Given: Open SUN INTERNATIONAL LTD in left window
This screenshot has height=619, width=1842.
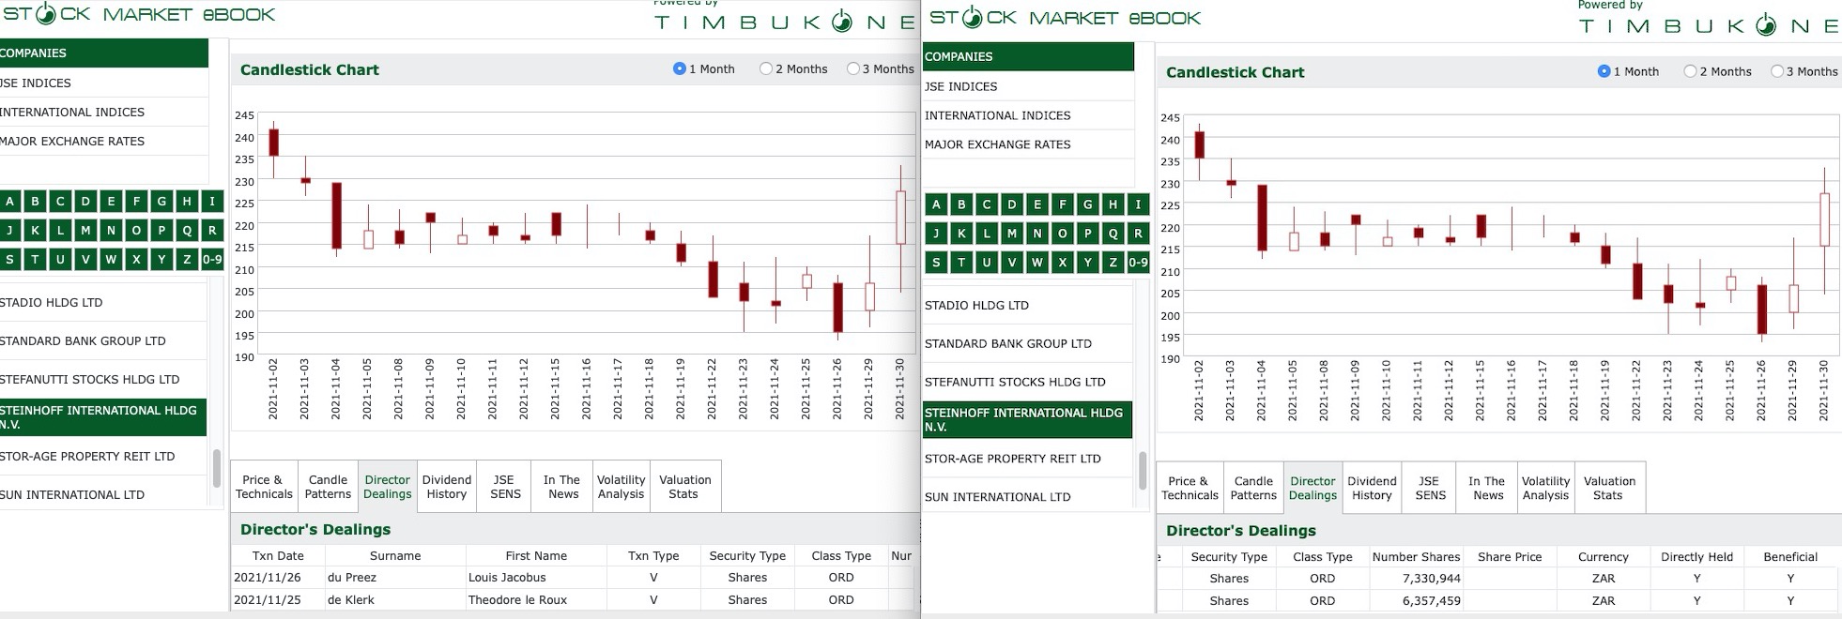Looking at the screenshot, I should point(72,494).
